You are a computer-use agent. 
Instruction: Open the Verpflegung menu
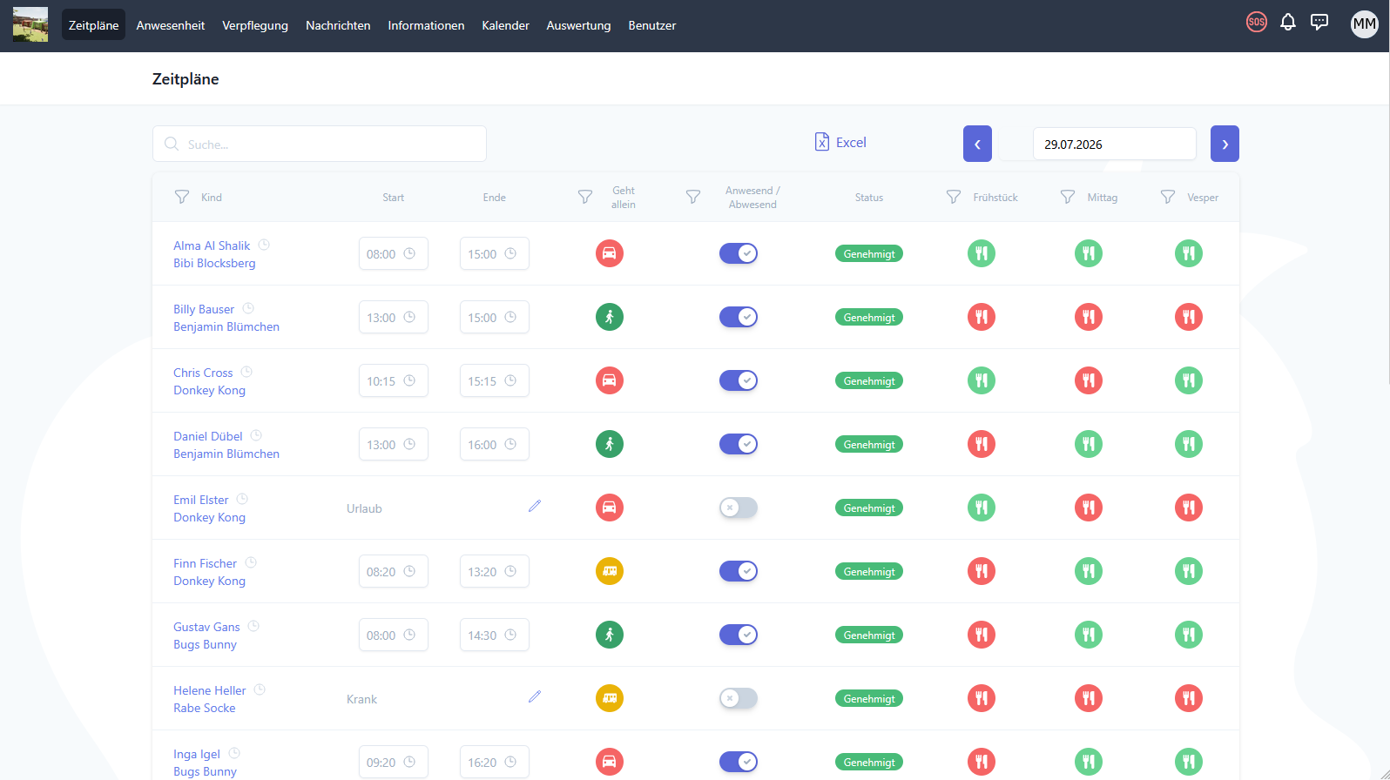tap(255, 25)
